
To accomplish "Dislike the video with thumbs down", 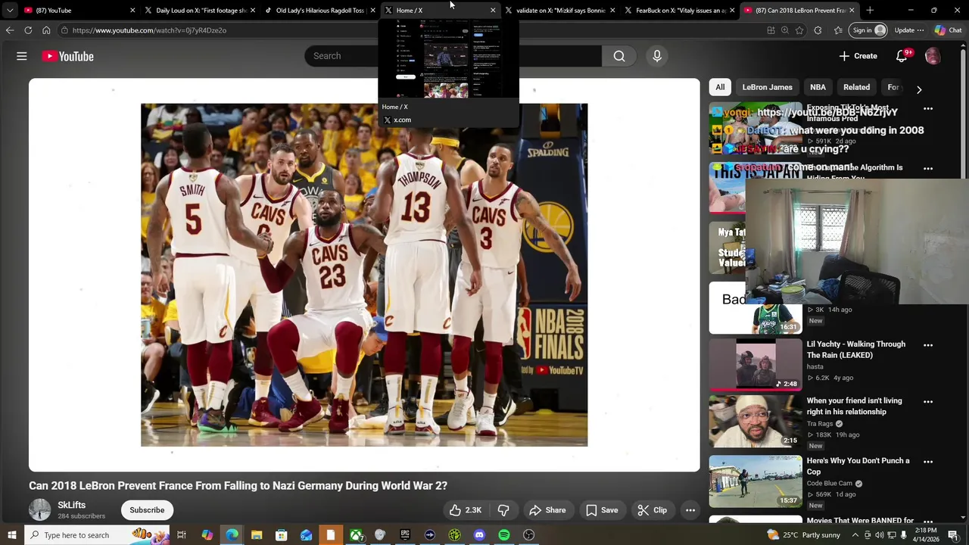I will pos(503,510).
